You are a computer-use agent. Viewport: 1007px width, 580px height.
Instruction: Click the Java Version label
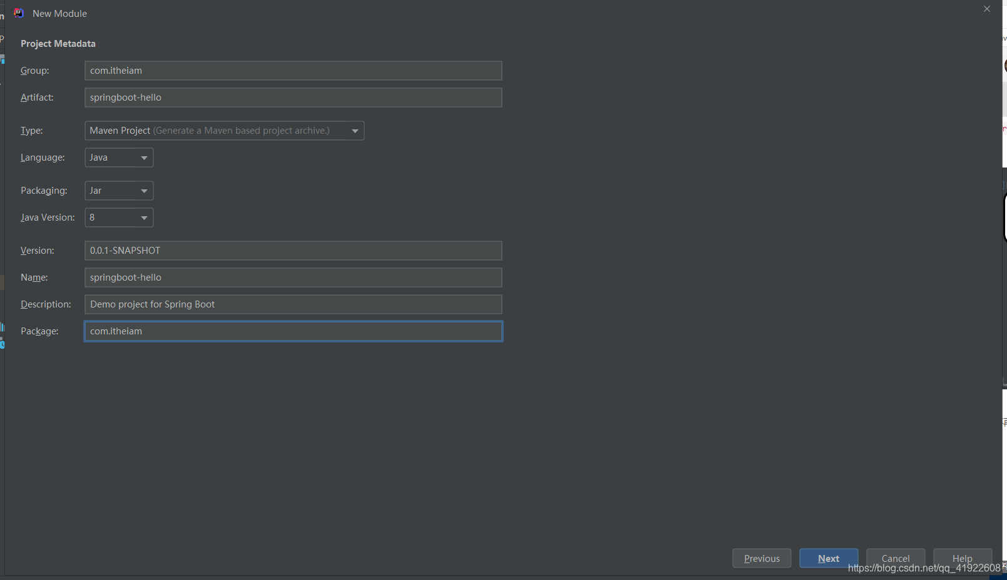pyautogui.click(x=48, y=217)
